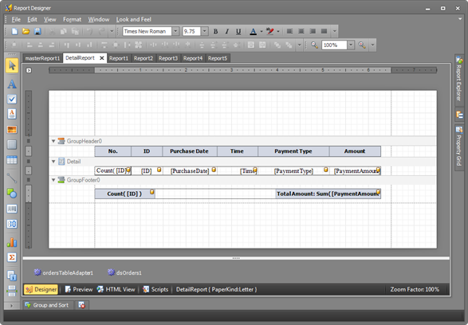Screen dimensions: 468x325
Task: Toggle Italic formatting
Action: 227,31
